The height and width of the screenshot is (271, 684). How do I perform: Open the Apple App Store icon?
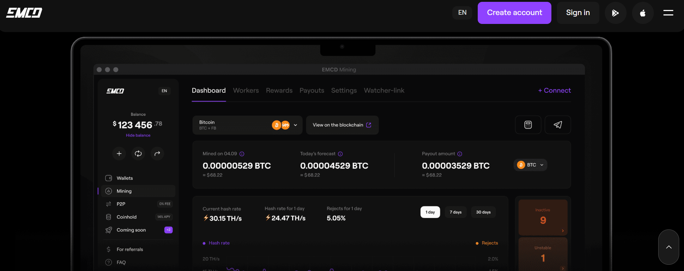(643, 13)
